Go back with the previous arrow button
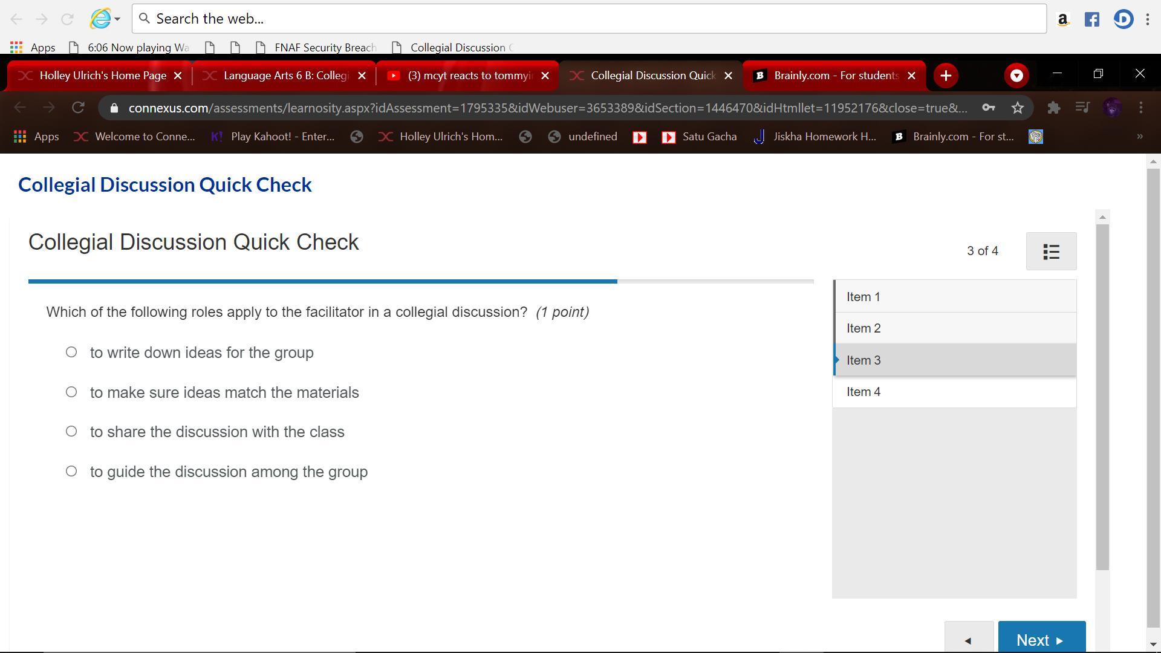 click(x=968, y=640)
